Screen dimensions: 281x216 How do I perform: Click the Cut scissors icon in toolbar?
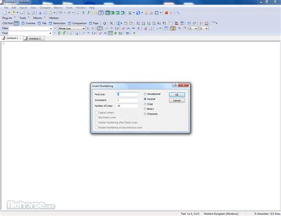[40, 12]
